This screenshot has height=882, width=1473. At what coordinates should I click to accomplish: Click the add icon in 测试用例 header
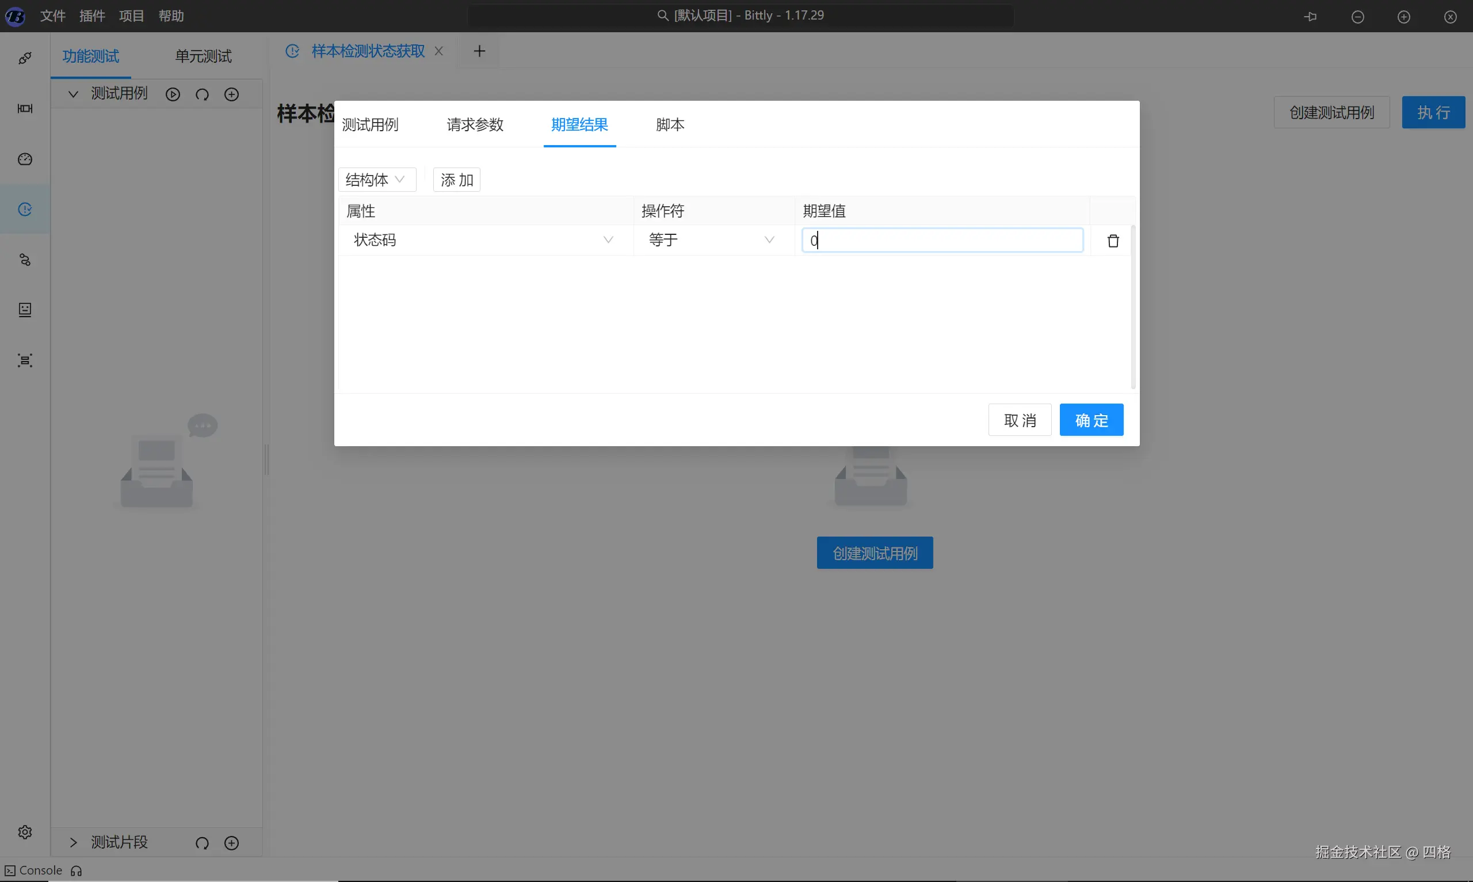point(232,94)
